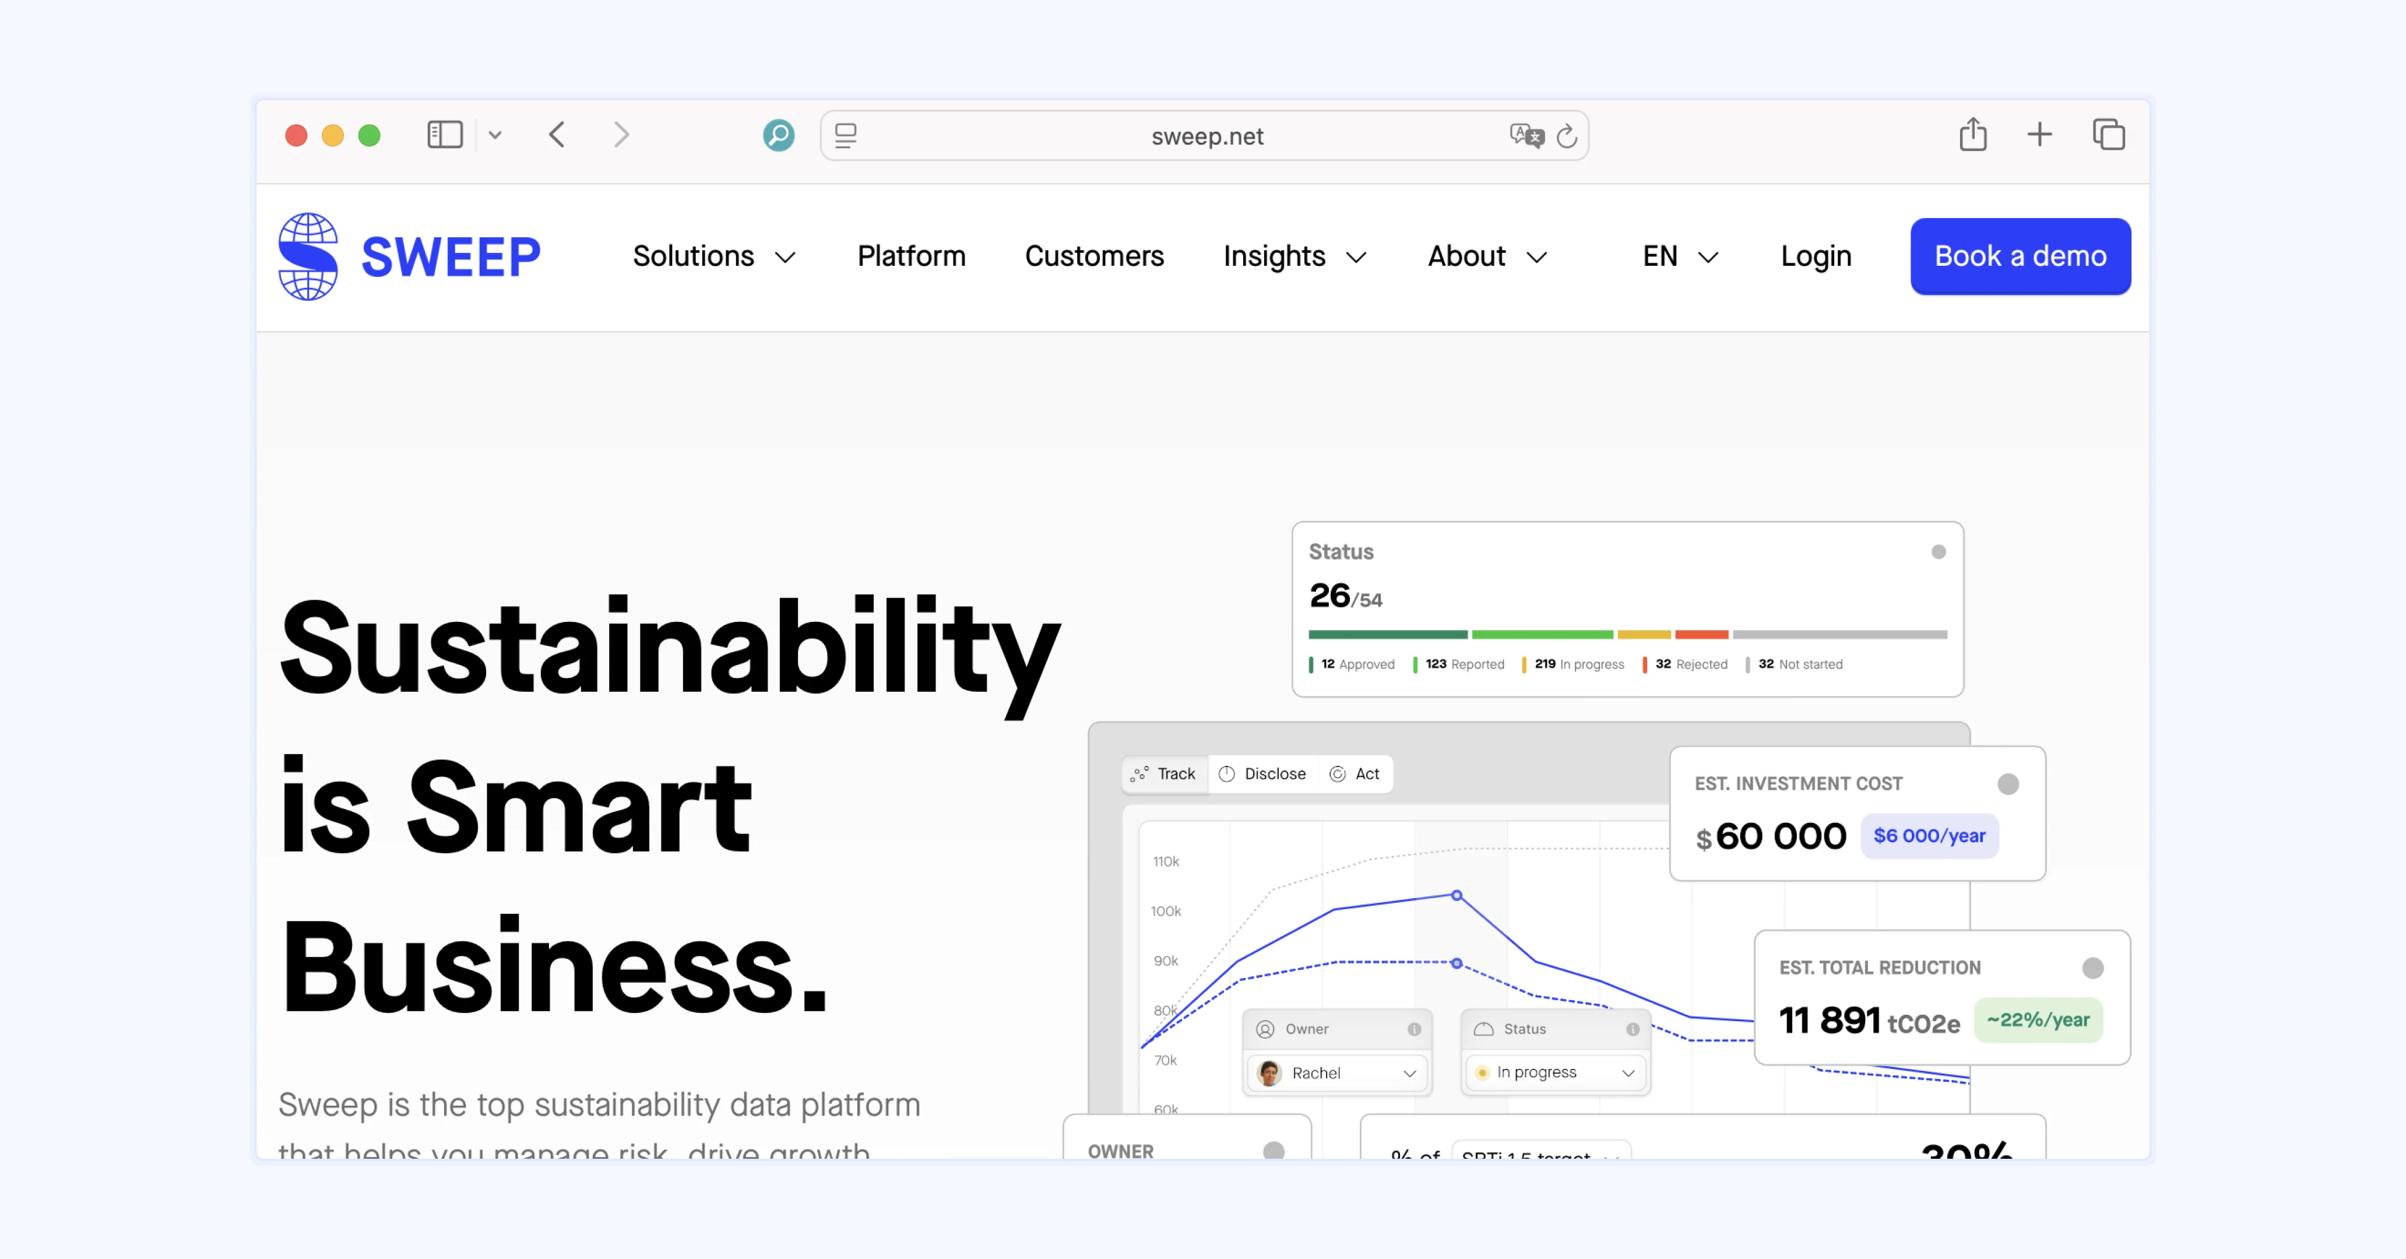Click the Login link

[1816, 256]
